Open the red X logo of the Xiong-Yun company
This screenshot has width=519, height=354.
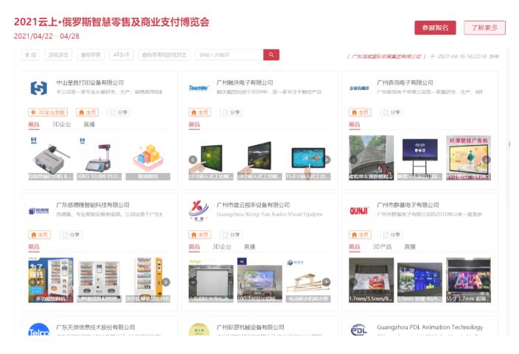[x=198, y=210]
